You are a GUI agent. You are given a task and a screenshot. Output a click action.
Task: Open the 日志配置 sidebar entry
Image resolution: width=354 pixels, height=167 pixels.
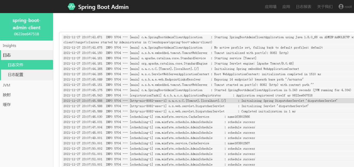tap(27, 75)
